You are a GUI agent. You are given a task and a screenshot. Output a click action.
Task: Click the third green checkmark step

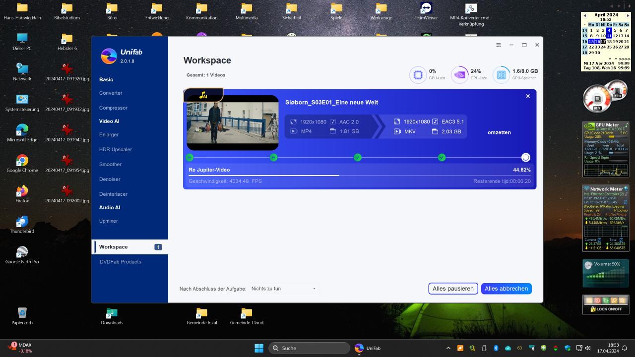point(358,157)
